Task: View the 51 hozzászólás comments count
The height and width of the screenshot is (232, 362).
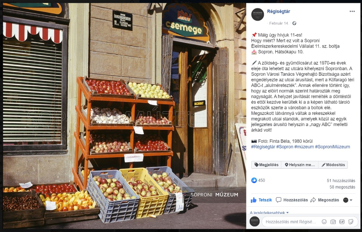Action: tap(341, 181)
